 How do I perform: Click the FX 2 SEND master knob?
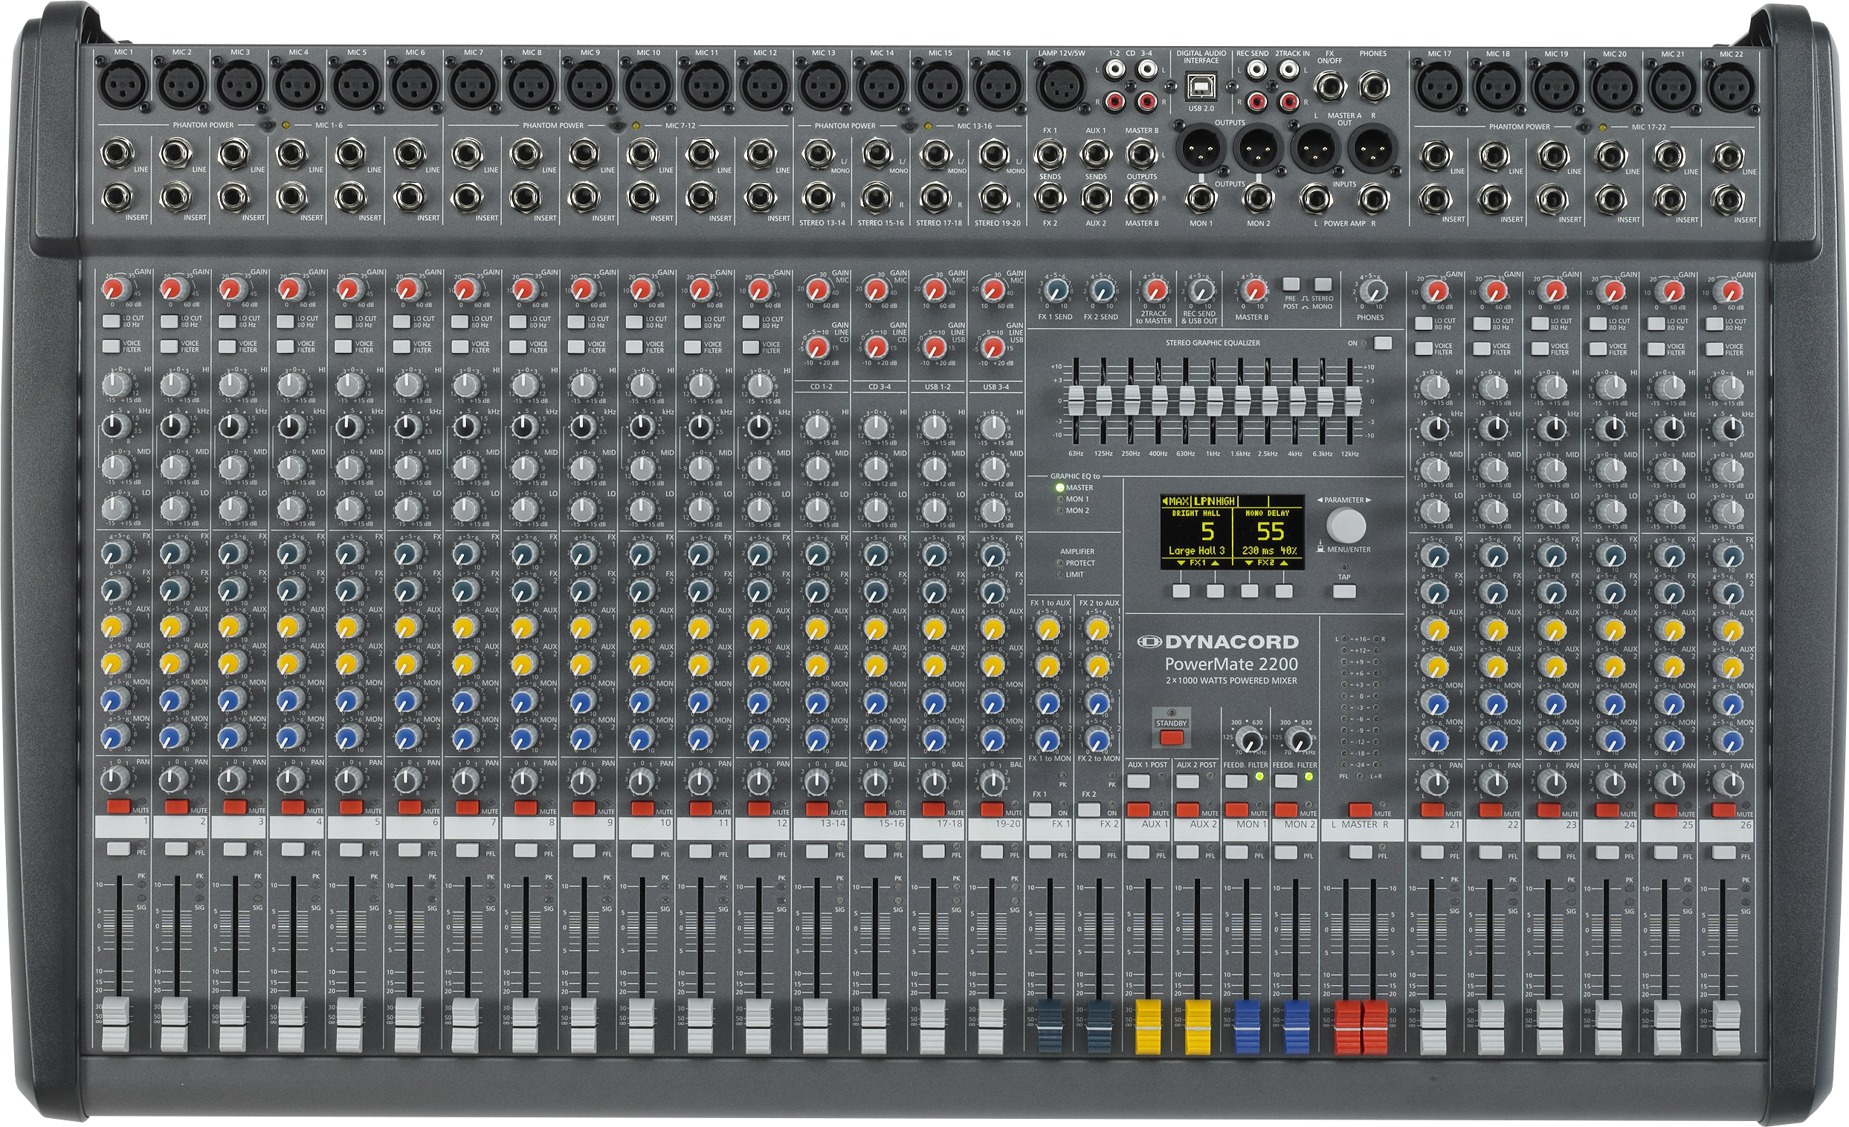click(1102, 290)
